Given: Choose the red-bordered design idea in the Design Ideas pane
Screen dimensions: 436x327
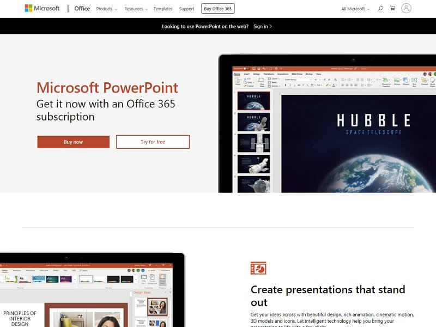Looking at the screenshot, I should [x=158, y=307].
